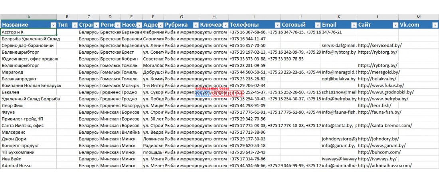Image resolution: width=439 pixels, height=183 pixels.
Task: Select phone cell +375 17 713-38-96
Action: pos(255,132)
